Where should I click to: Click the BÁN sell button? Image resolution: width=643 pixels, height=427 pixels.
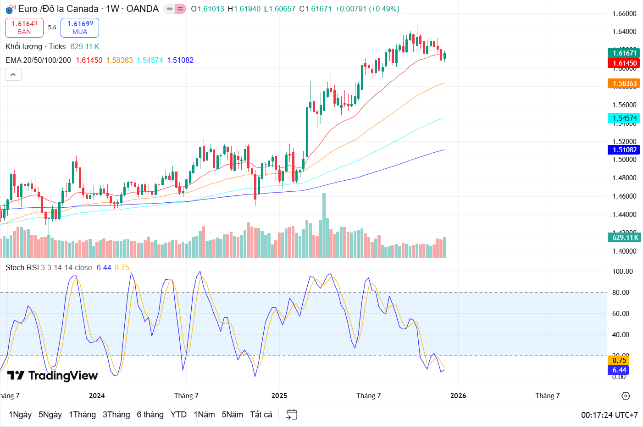(24, 28)
